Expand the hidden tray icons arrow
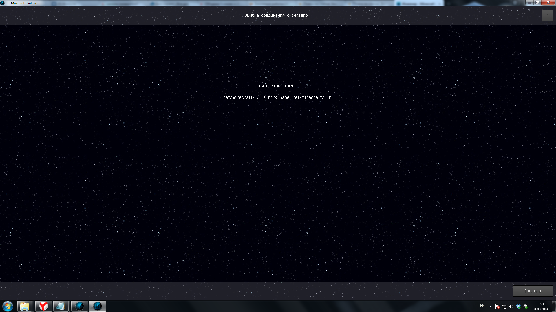The width and height of the screenshot is (556, 312). [x=490, y=307]
